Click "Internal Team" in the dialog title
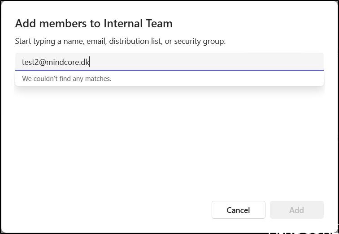Image resolution: width=339 pixels, height=234 pixels. click(x=138, y=24)
